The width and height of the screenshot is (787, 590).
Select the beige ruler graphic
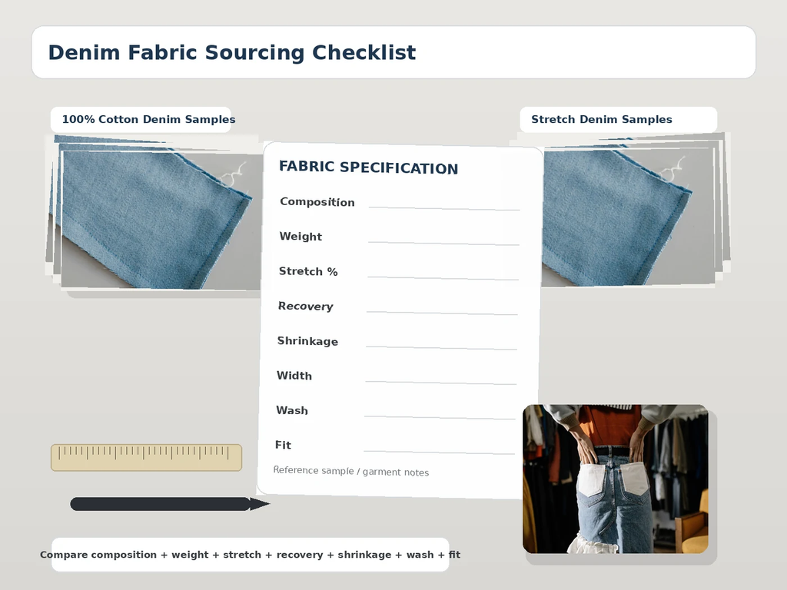click(x=146, y=457)
